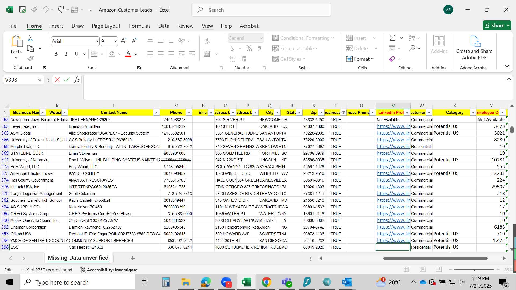Click the Copy icon in Clipboard group

click(31, 49)
